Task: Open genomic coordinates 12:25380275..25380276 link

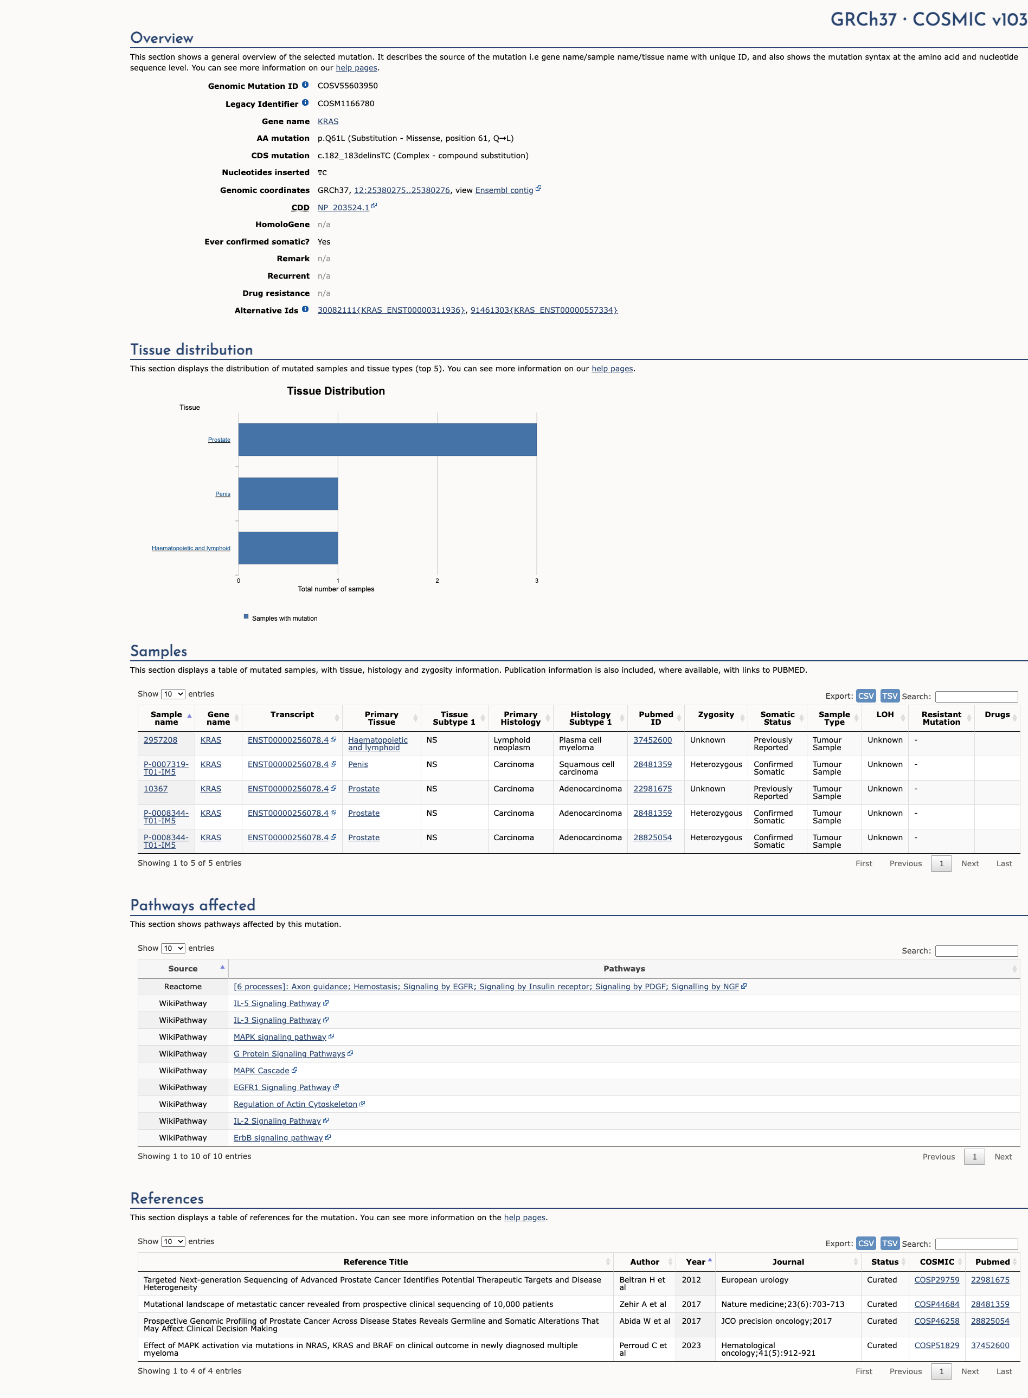Action: click(x=402, y=190)
